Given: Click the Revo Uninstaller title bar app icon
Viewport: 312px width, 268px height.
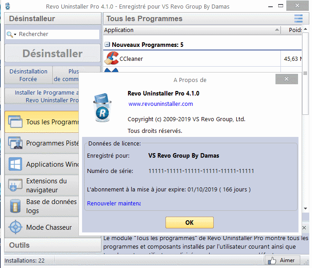Looking at the screenshot, I should tap(8, 6).
